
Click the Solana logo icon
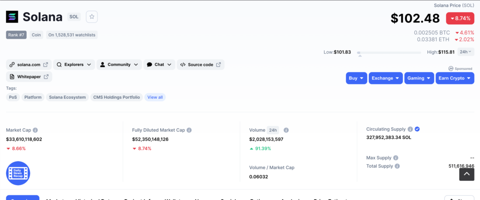click(12, 17)
